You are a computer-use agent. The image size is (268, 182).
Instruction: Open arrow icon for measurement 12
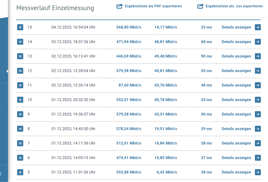[258, 71]
